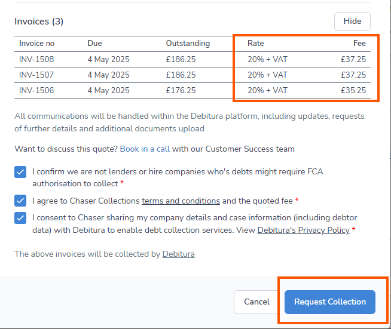This screenshot has width=391, height=329.
Task: Click the Due column header
Action: click(x=94, y=43)
